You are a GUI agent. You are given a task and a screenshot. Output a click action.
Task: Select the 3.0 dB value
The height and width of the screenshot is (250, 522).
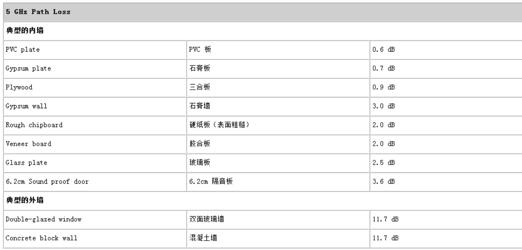tap(384, 106)
